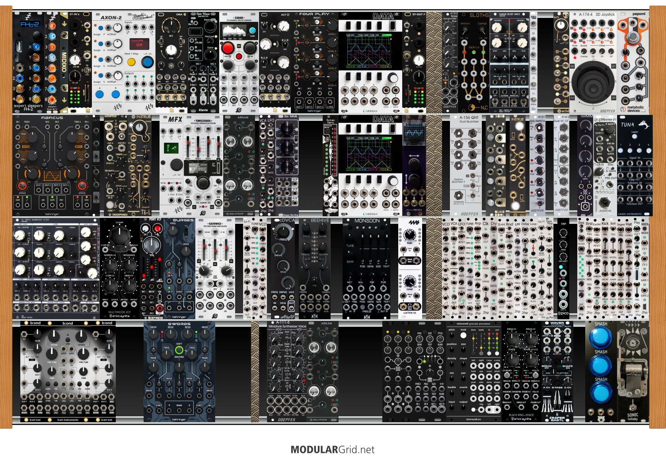The width and height of the screenshot is (666, 458).
Task: Push the blue B button on AXON-2
Action: (x=115, y=95)
